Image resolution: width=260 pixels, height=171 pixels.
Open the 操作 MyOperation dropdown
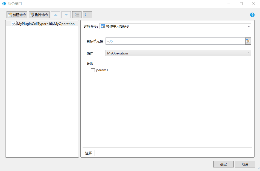click(x=178, y=53)
